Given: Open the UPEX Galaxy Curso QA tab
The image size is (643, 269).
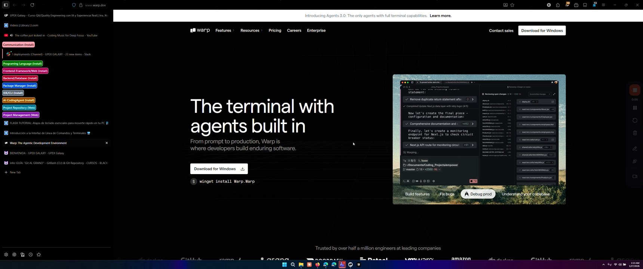Looking at the screenshot, I should [x=56, y=15].
